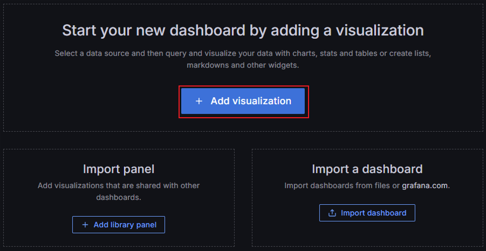Image resolution: width=486 pixels, height=251 pixels.
Task: Open the Add library panel button
Action: [x=119, y=225]
